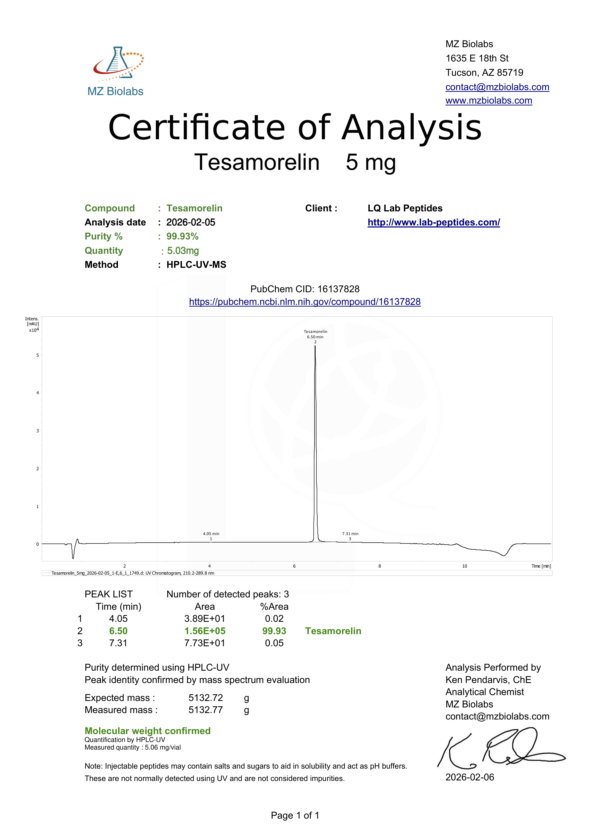Click the %Area column header
591x836 pixels.
pyautogui.click(x=274, y=607)
